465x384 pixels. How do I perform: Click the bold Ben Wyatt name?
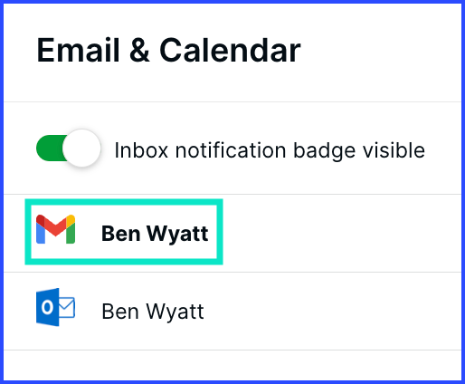point(155,234)
